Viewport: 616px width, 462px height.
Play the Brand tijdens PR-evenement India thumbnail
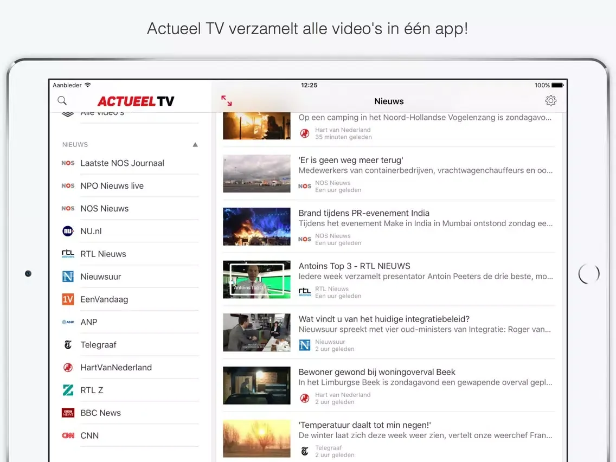(x=256, y=227)
